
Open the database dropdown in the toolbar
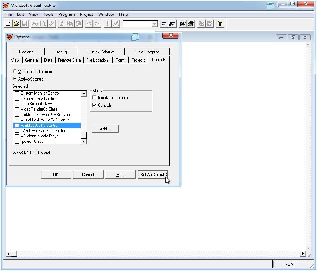click(154, 24)
